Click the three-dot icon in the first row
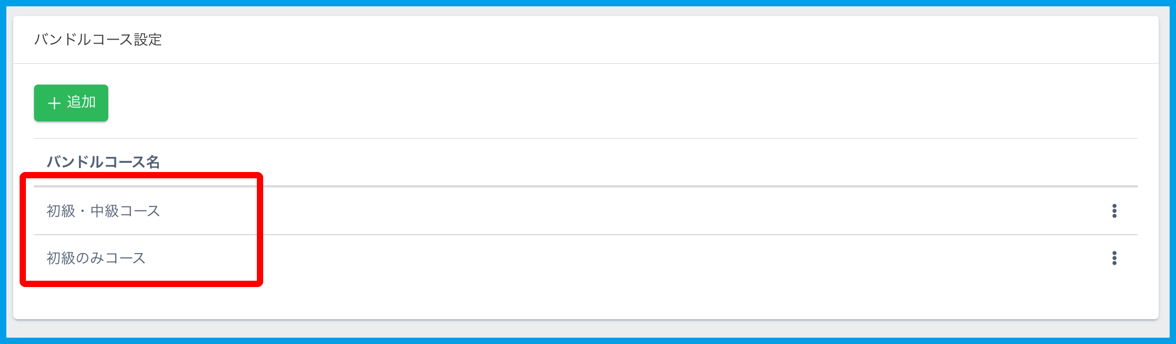The image size is (1176, 344). pos(1114,211)
